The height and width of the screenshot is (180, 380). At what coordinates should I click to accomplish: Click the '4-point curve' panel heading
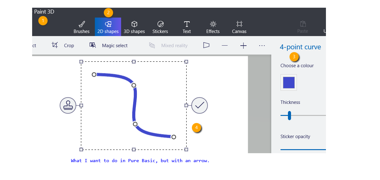(300, 47)
